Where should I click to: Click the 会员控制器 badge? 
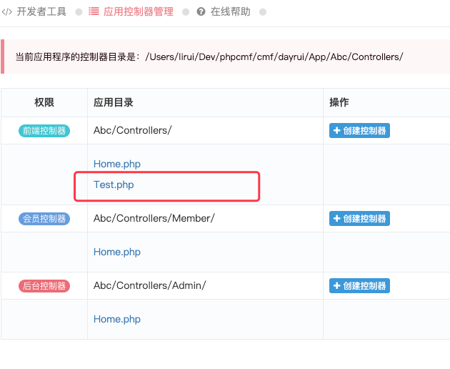point(44,219)
